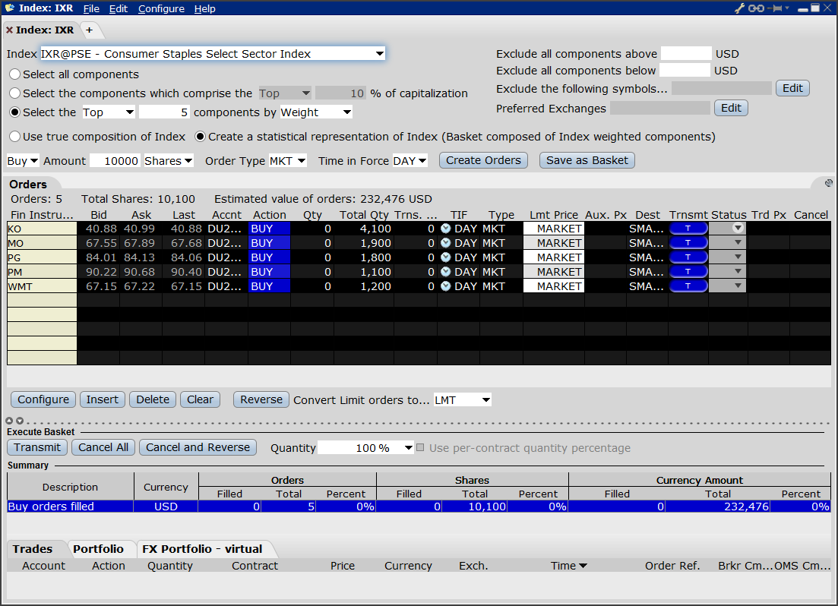
Task: Click 'Exclude all components above' USD field
Action: [686, 53]
